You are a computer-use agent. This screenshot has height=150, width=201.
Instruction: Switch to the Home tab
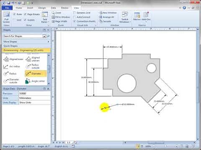point(19,8)
